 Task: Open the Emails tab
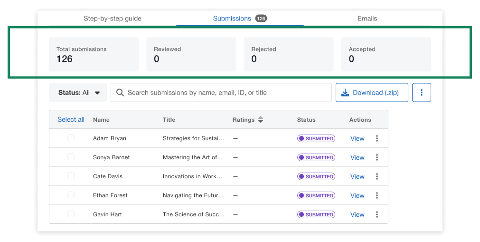[367, 19]
